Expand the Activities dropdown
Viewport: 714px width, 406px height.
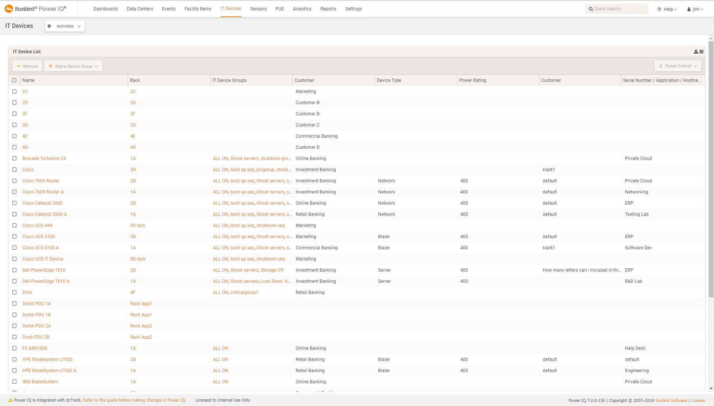click(79, 26)
